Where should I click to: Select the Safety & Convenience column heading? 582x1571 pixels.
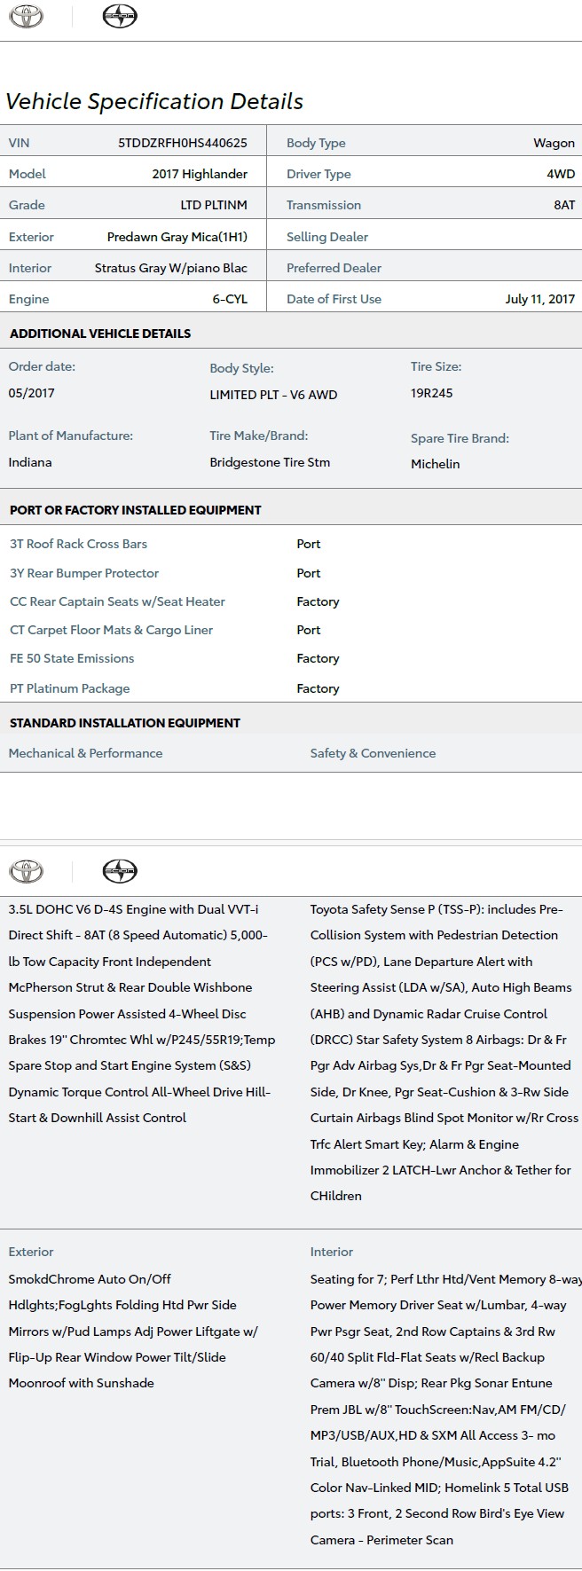(373, 753)
